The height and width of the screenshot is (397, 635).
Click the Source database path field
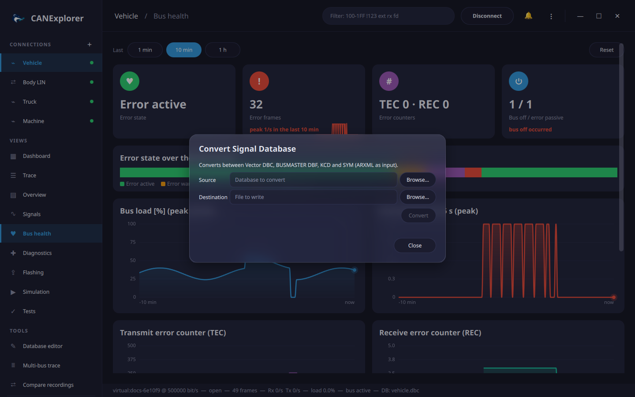tap(314, 180)
